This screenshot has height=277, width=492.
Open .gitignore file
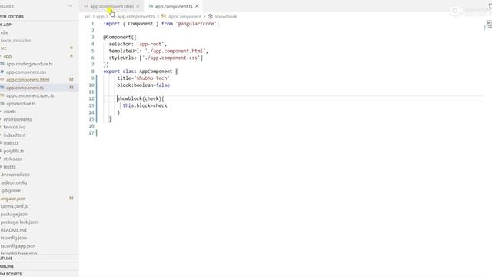point(11,190)
